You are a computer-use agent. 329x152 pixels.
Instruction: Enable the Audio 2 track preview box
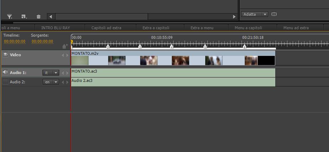click(x=5, y=82)
